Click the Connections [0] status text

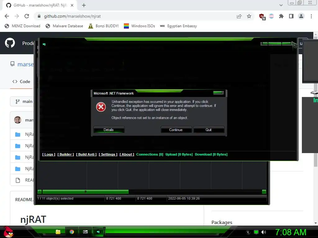point(150,154)
